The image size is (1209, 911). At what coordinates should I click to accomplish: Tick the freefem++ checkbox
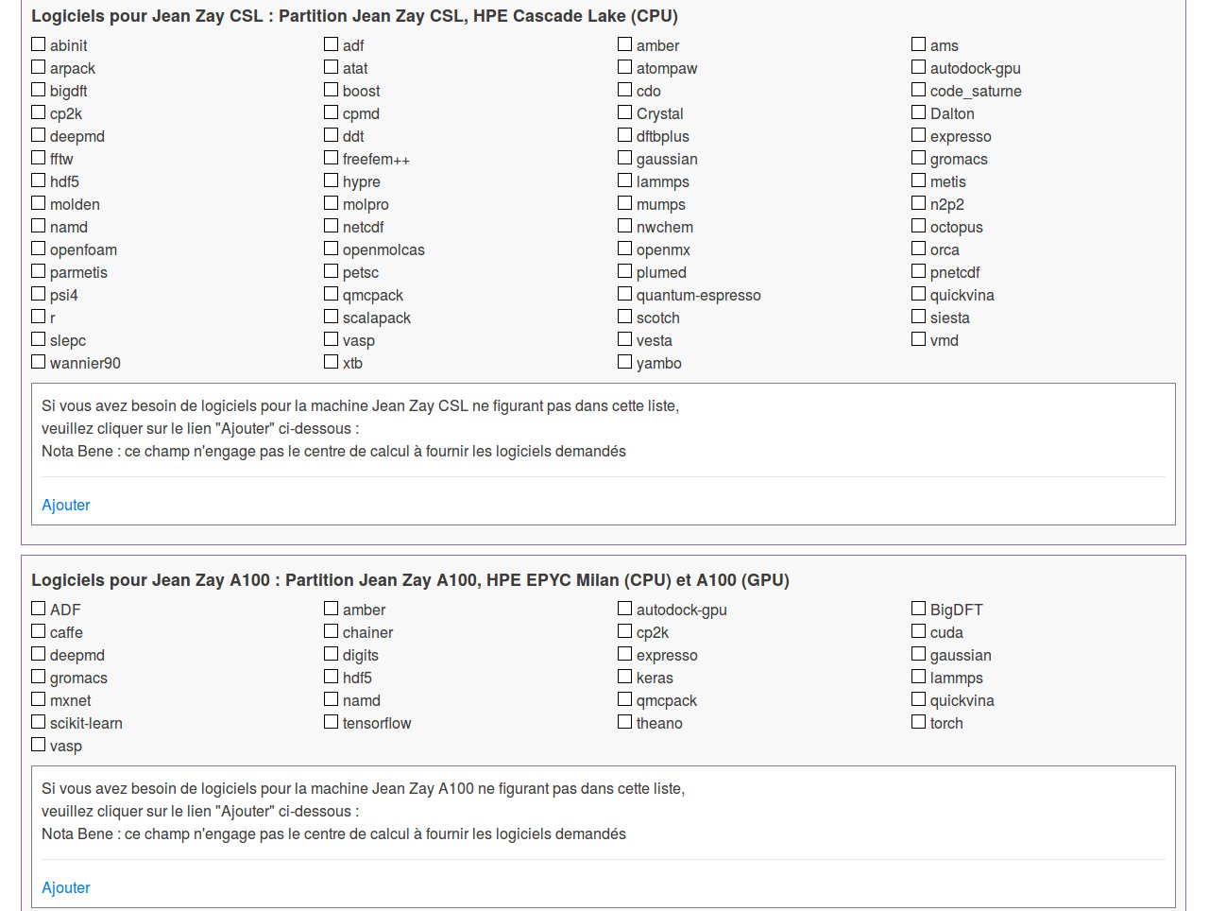332,158
